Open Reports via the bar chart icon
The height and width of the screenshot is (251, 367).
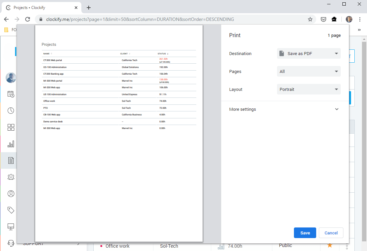(11, 144)
